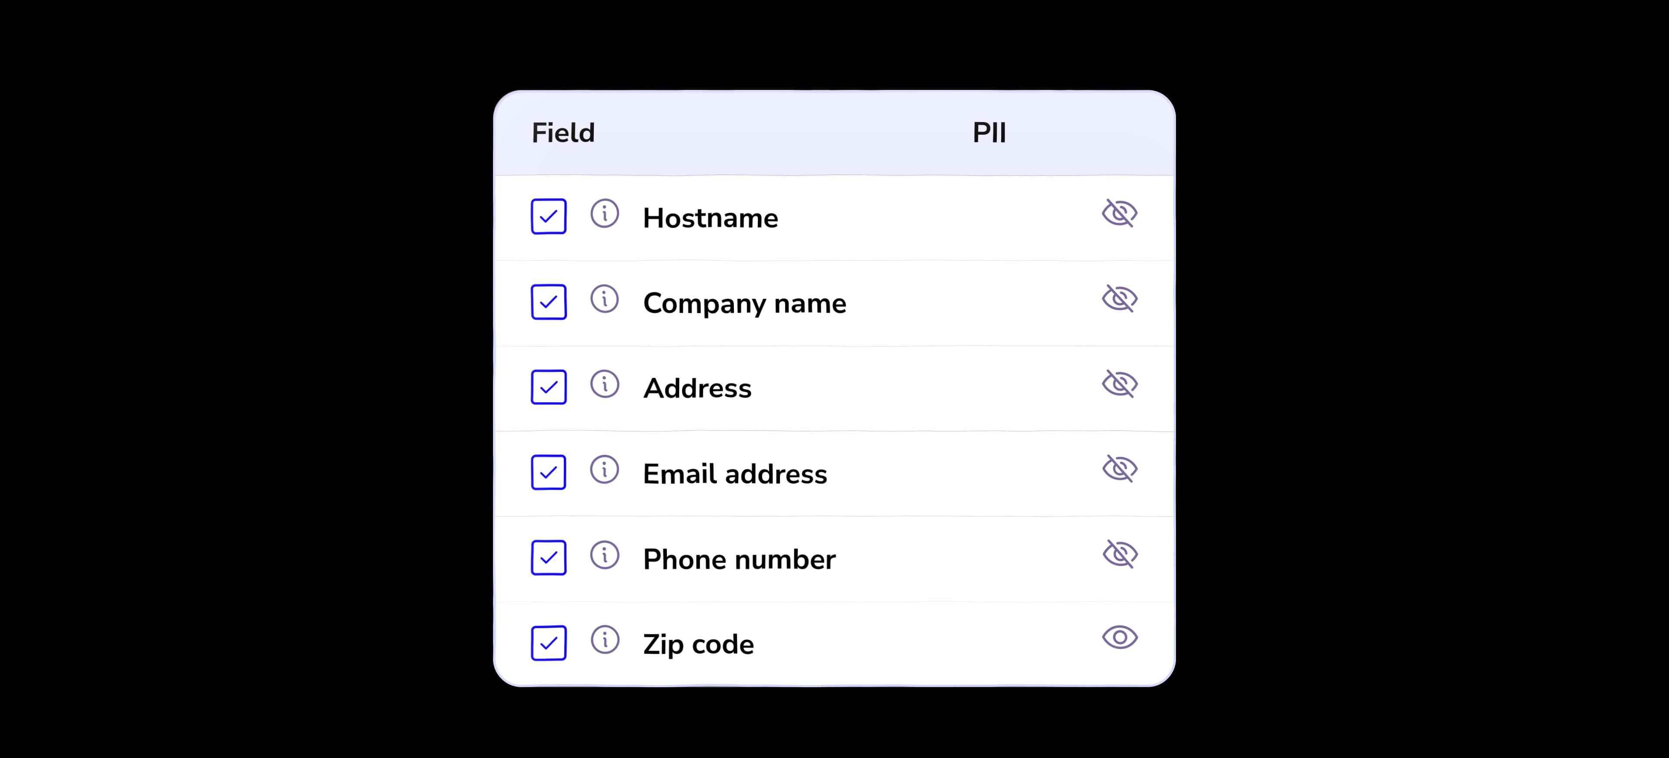Click the hidden-eye PII icon for Hostname
1669x758 pixels.
tap(1120, 214)
